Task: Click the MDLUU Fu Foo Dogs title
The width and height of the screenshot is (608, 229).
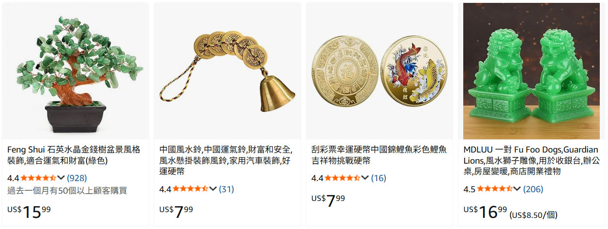Action: point(531,160)
